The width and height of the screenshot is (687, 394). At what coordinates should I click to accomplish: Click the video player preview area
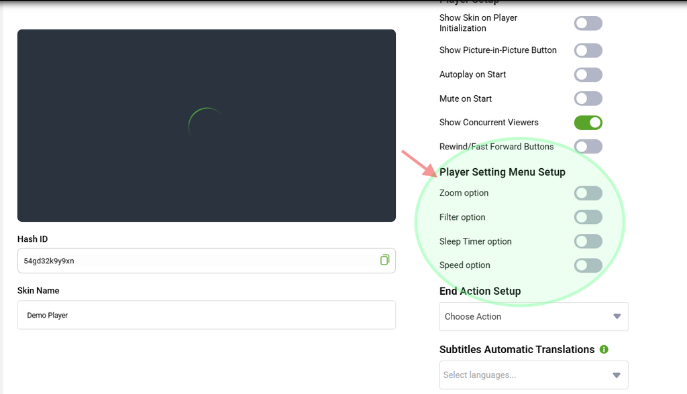pyautogui.click(x=207, y=126)
